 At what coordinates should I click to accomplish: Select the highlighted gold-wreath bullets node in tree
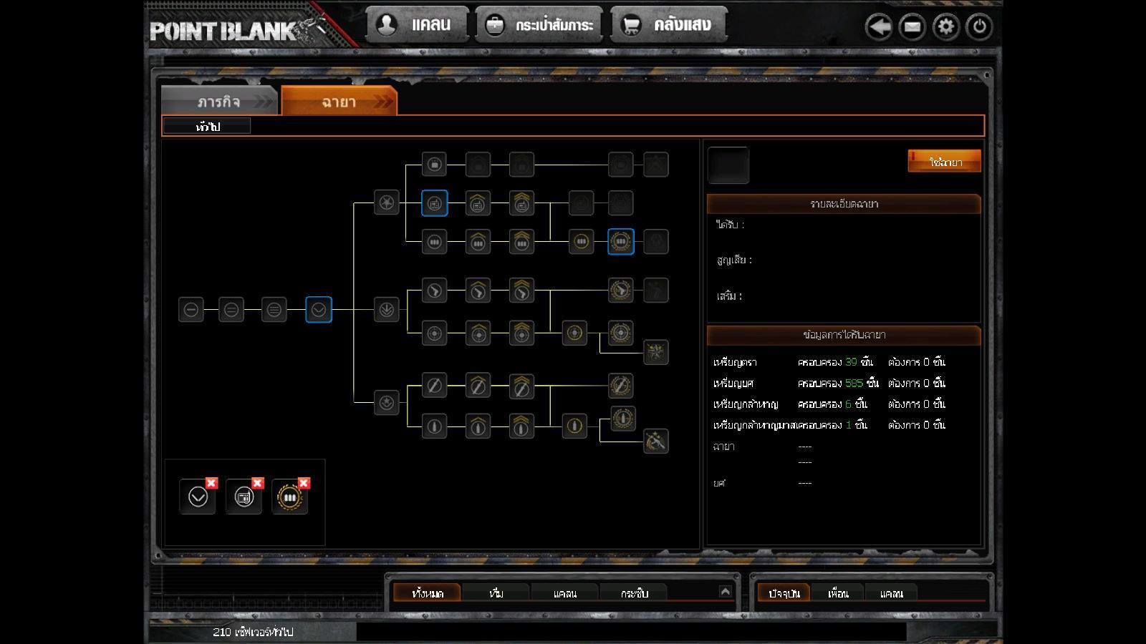(x=621, y=242)
